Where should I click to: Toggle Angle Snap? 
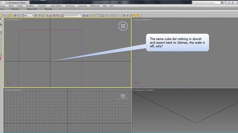coord(51,16)
